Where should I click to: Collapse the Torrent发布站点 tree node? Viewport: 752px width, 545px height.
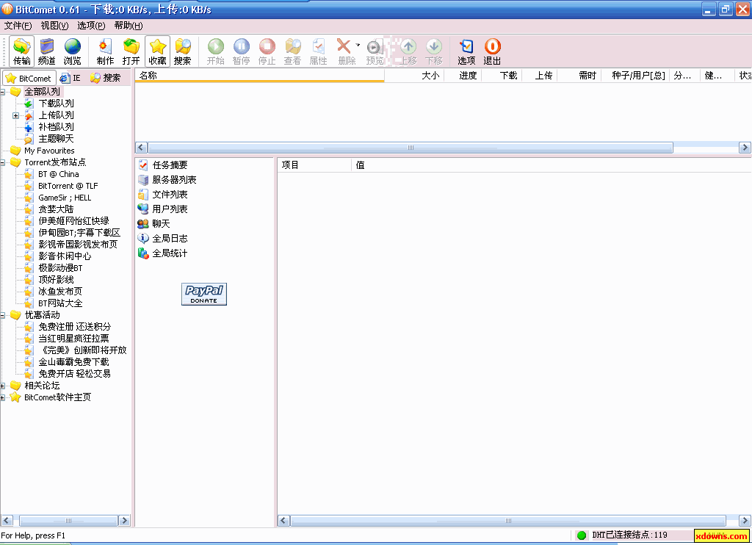(x=2, y=162)
